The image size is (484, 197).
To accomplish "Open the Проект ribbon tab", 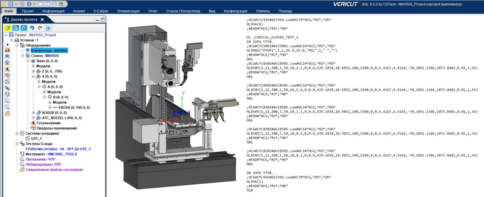I will (x=28, y=11).
